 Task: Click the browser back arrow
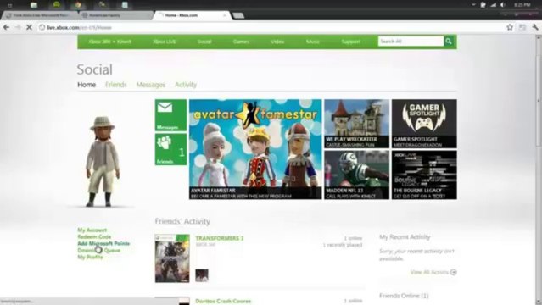pyautogui.click(x=6, y=27)
